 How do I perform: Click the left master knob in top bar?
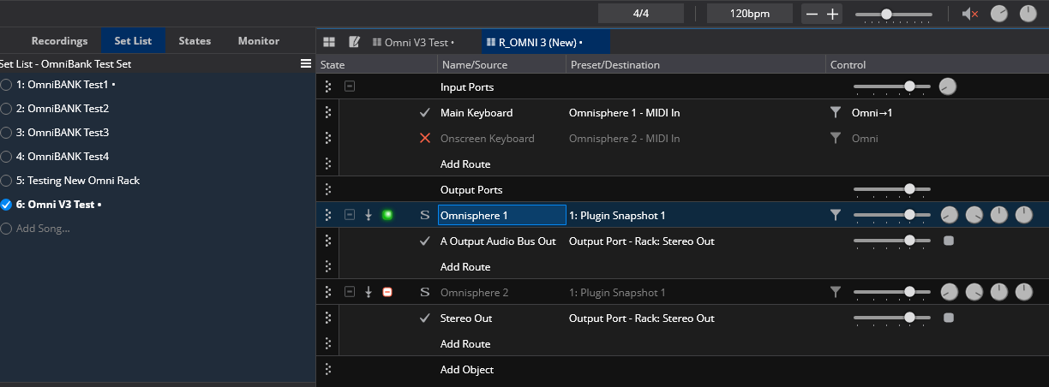click(999, 14)
